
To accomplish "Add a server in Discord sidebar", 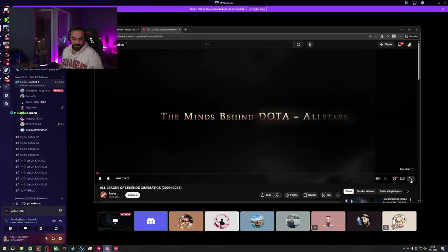I will pos(6,95).
